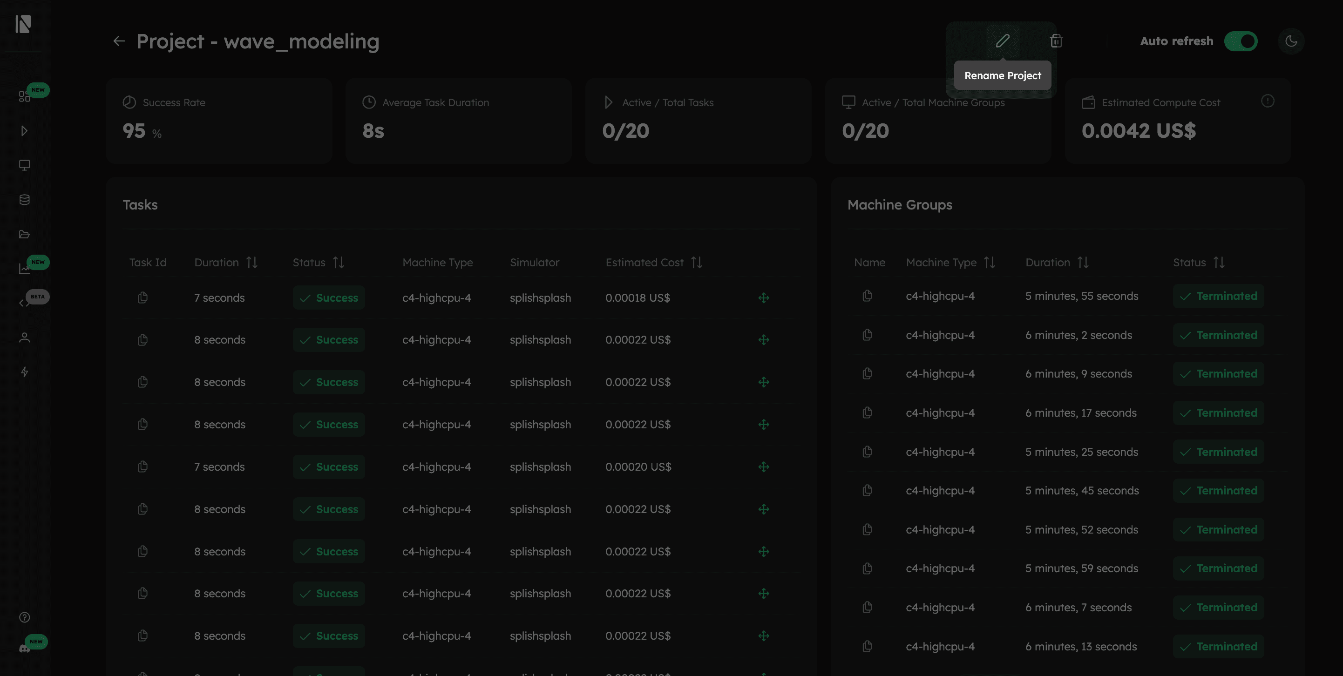This screenshot has height=676, width=1343.
Task: Copy task ID of first task row
Action: [x=142, y=297]
